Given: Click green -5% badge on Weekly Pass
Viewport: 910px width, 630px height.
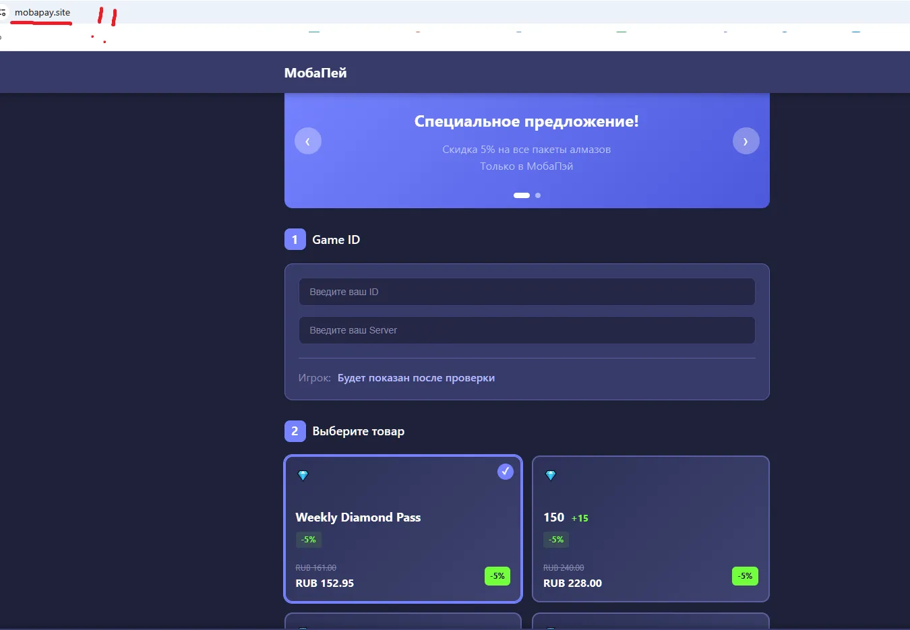Looking at the screenshot, I should point(497,576).
